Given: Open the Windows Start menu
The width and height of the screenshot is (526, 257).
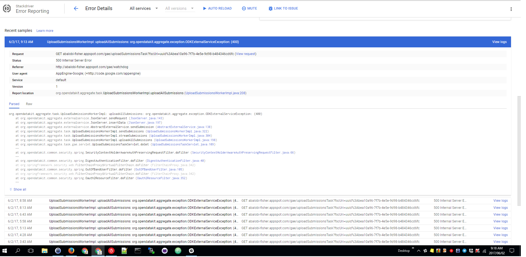Looking at the screenshot, I should [5, 251].
